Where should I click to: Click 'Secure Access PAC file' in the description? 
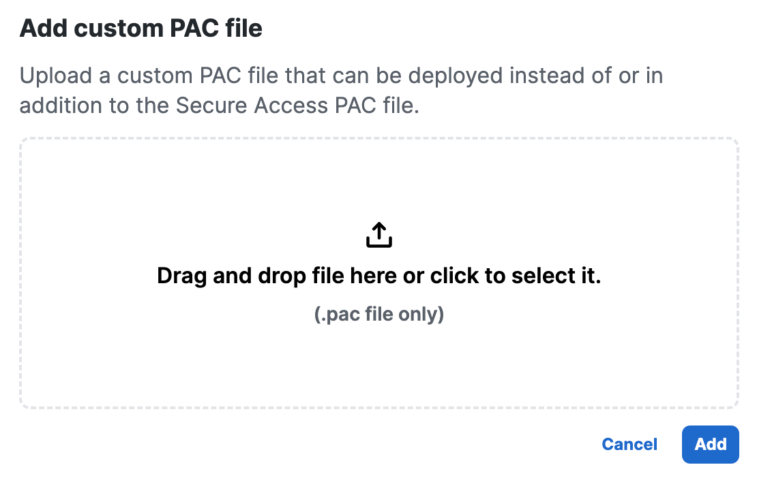point(295,106)
